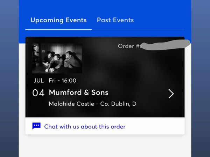Open event details via the right chevron arrow

171,94
